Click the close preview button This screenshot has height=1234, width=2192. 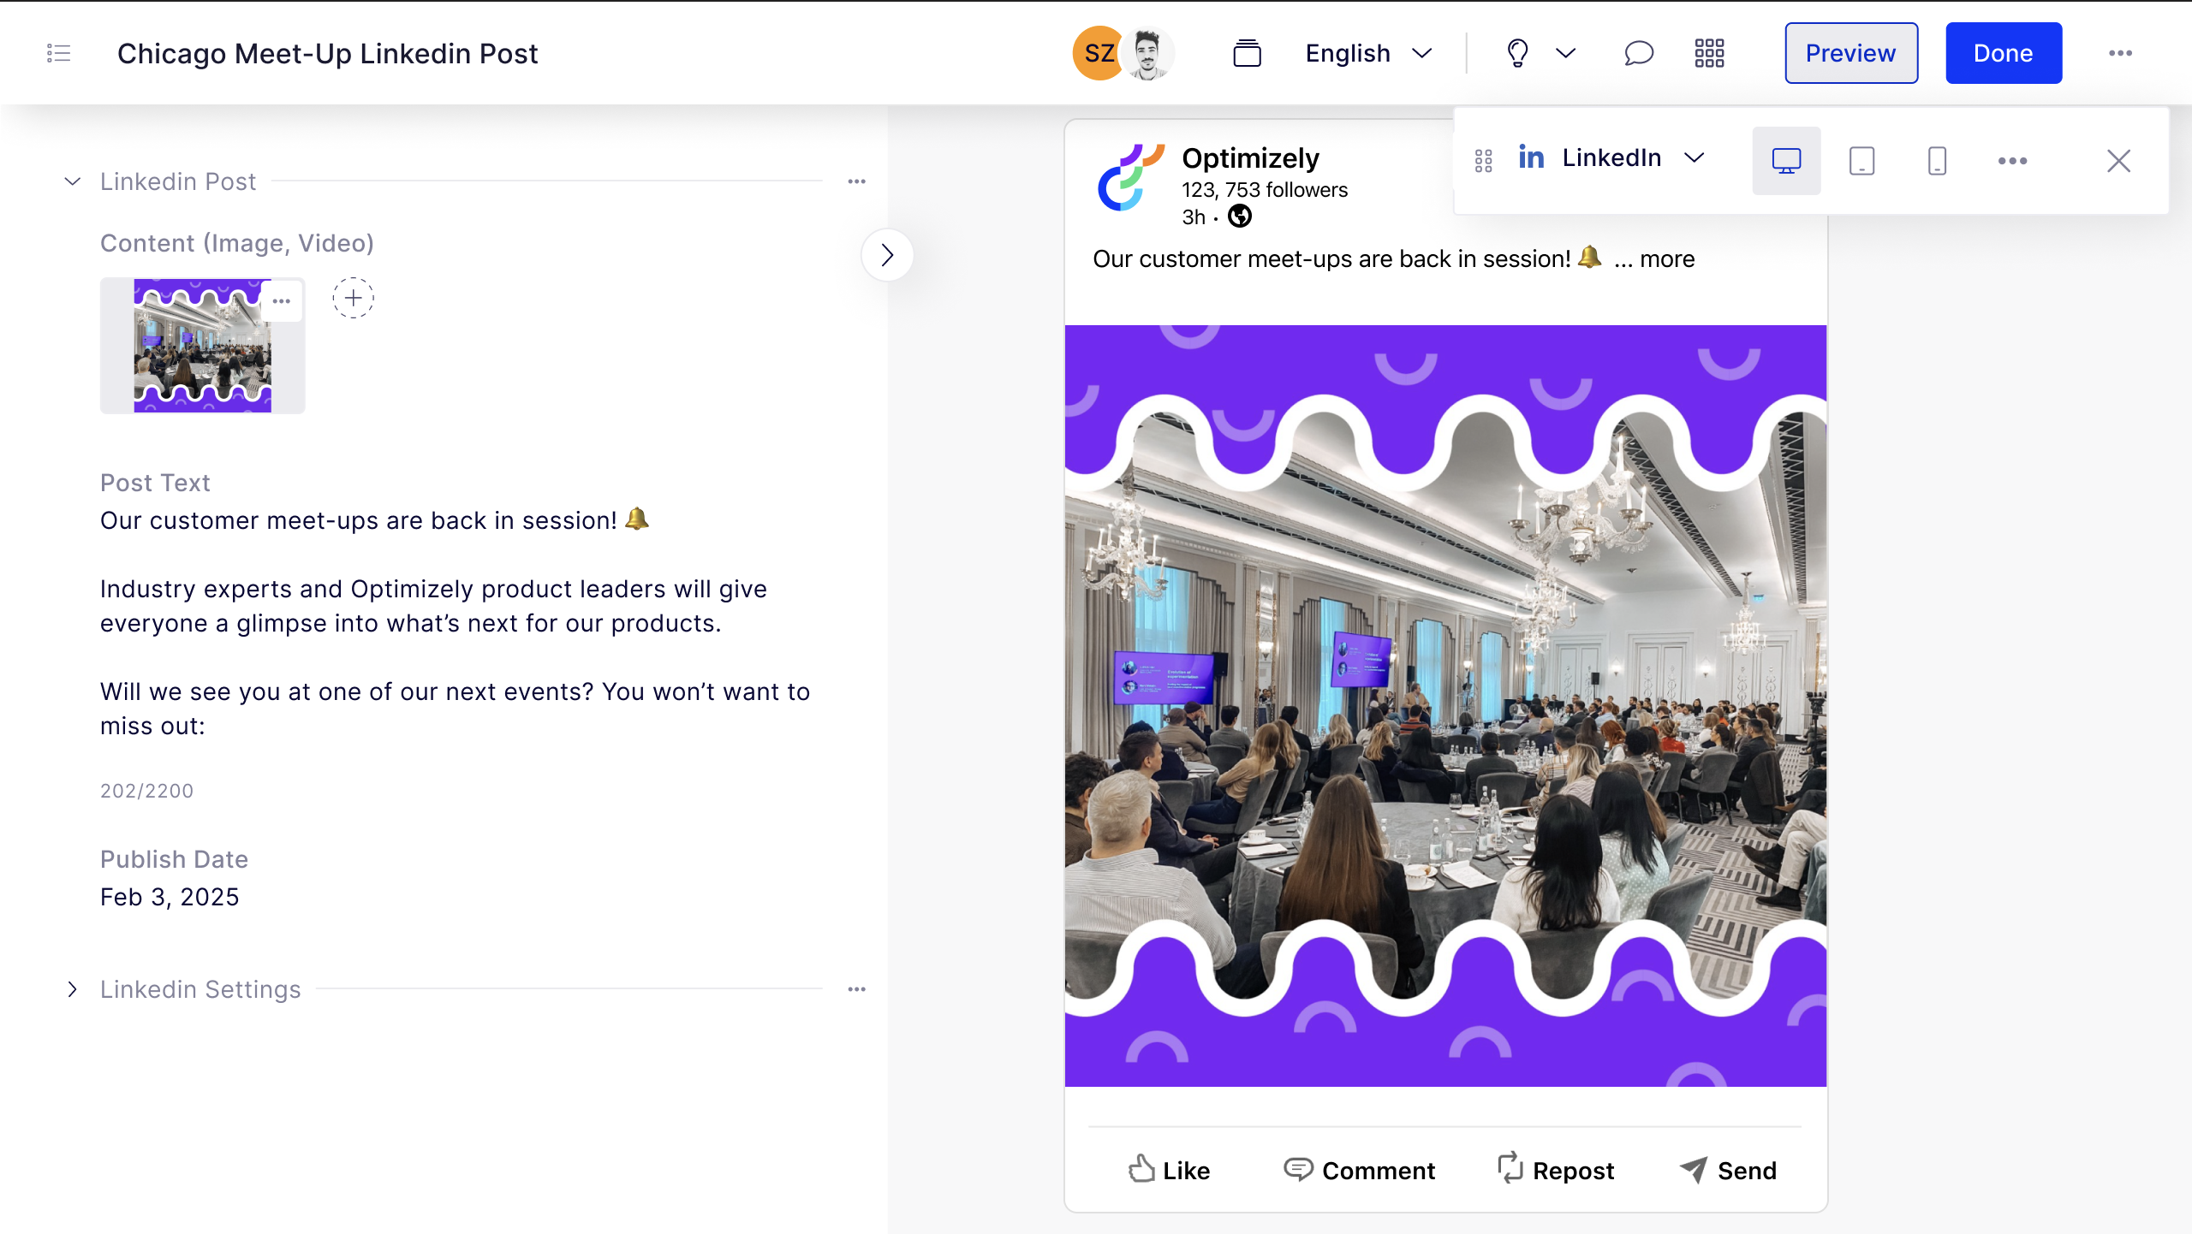pyautogui.click(x=2118, y=159)
